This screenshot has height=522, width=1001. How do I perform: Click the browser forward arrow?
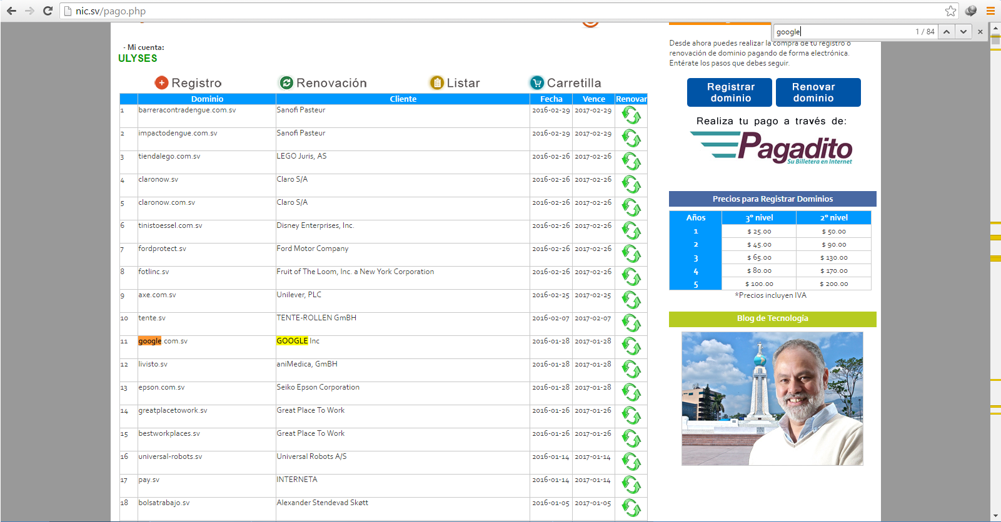click(29, 11)
